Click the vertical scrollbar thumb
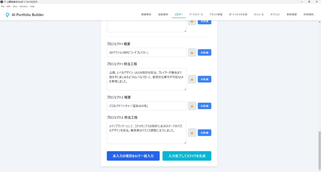Screen dimensions: 321x172 (319, 150)
